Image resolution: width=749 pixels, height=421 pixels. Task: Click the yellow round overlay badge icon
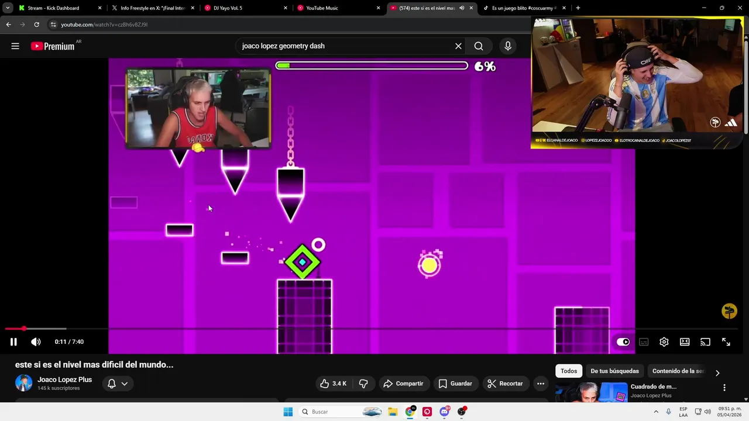[729, 312]
